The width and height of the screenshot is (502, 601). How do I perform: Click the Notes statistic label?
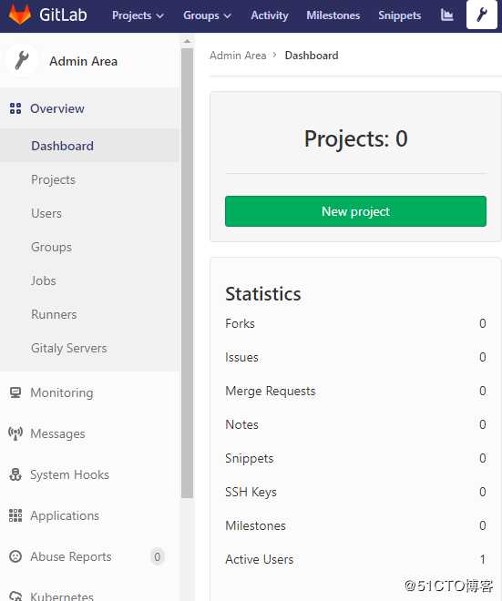[x=241, y=424]
